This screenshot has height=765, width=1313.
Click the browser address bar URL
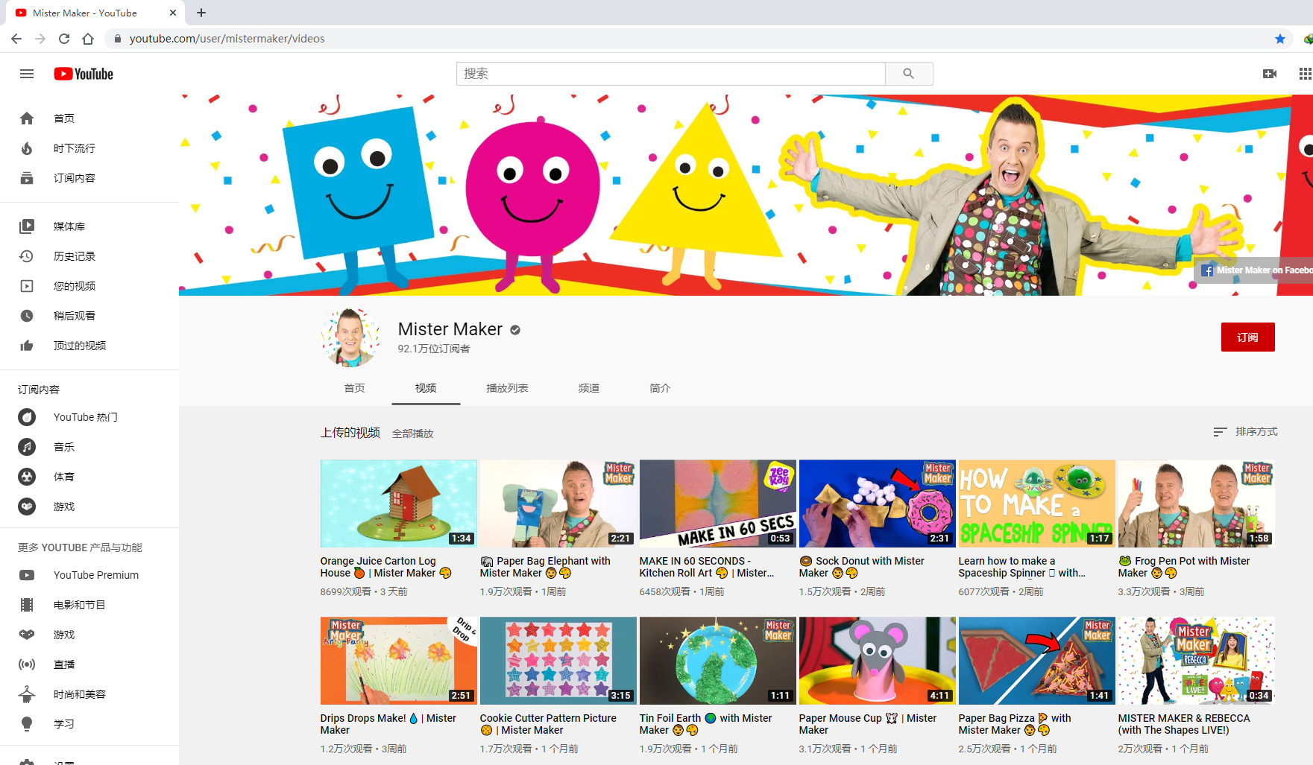(227, 39)
